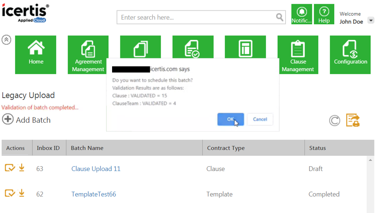Click validate icon for Clause Upload 11
The height and width of the screenshot is (213, 375).
point(10,168)
